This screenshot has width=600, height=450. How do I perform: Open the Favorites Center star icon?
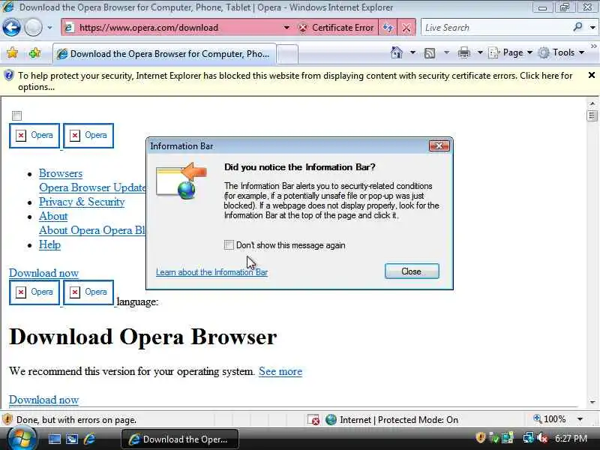pos(12,52)
